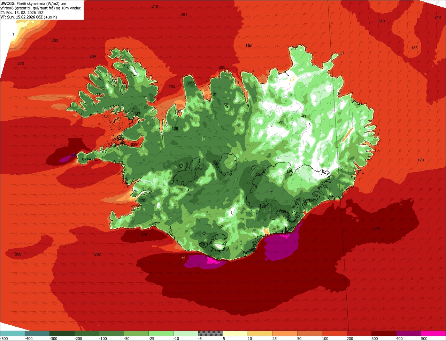Click the map value 283

point(55,40)
